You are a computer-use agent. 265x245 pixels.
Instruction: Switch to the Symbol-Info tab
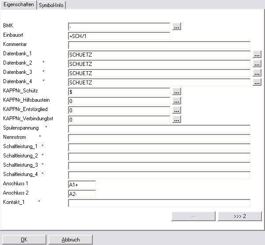51,5
